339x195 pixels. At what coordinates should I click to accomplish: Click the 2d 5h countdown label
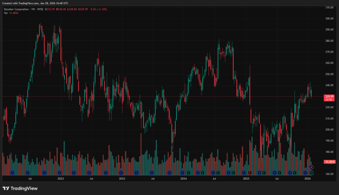click(x=329, y=100)
